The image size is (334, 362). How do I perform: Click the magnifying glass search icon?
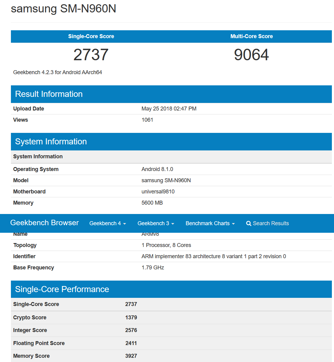click(249, 223)
